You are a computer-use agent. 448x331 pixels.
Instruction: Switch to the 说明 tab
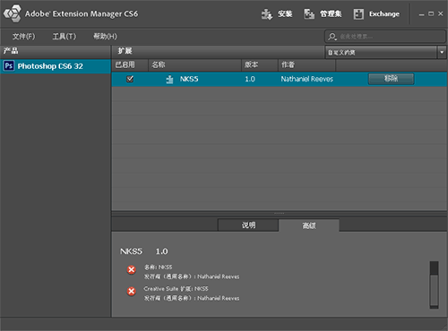pyautogui.click(x=248, y=225)
